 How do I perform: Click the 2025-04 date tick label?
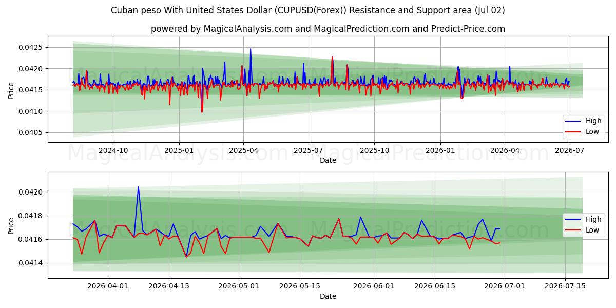[243, 150]
